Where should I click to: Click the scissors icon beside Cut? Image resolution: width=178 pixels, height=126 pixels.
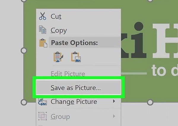click(42, 16)
